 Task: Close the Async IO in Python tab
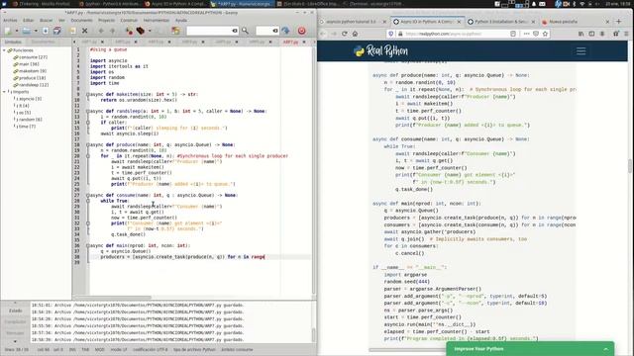click(459, 22)
